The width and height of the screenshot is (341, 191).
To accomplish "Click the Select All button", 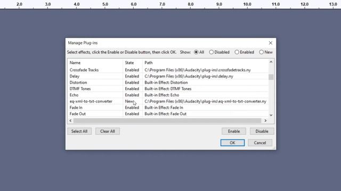I will click(79, 131).
